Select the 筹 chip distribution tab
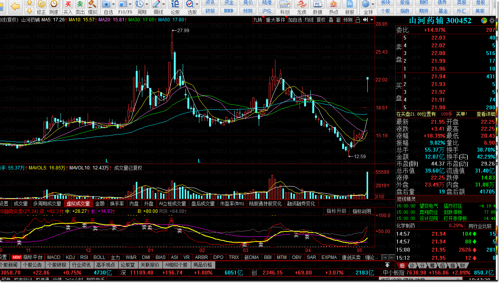The height and width of the screenshot is (283, 500). coord(432,266)
